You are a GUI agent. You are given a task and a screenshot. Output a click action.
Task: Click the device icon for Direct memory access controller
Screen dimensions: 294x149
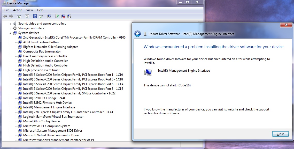point(20,56)
